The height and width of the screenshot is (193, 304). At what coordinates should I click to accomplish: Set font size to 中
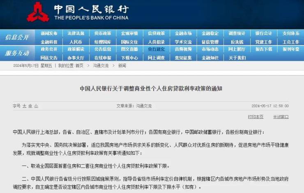(30, 106)
